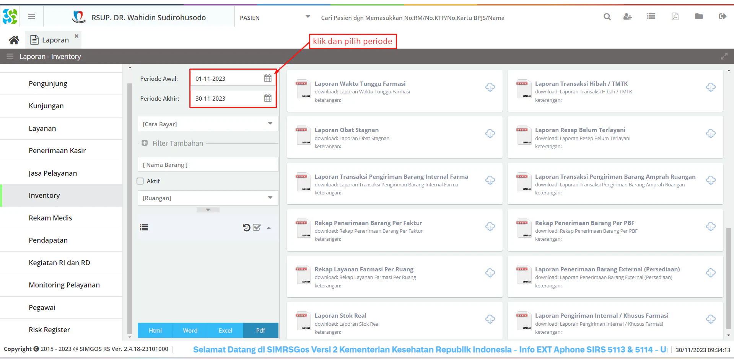Image resolution: width=734 pixels, height=359 pixels.
Task: Open the list icon in top header
Action: point(651,16)
